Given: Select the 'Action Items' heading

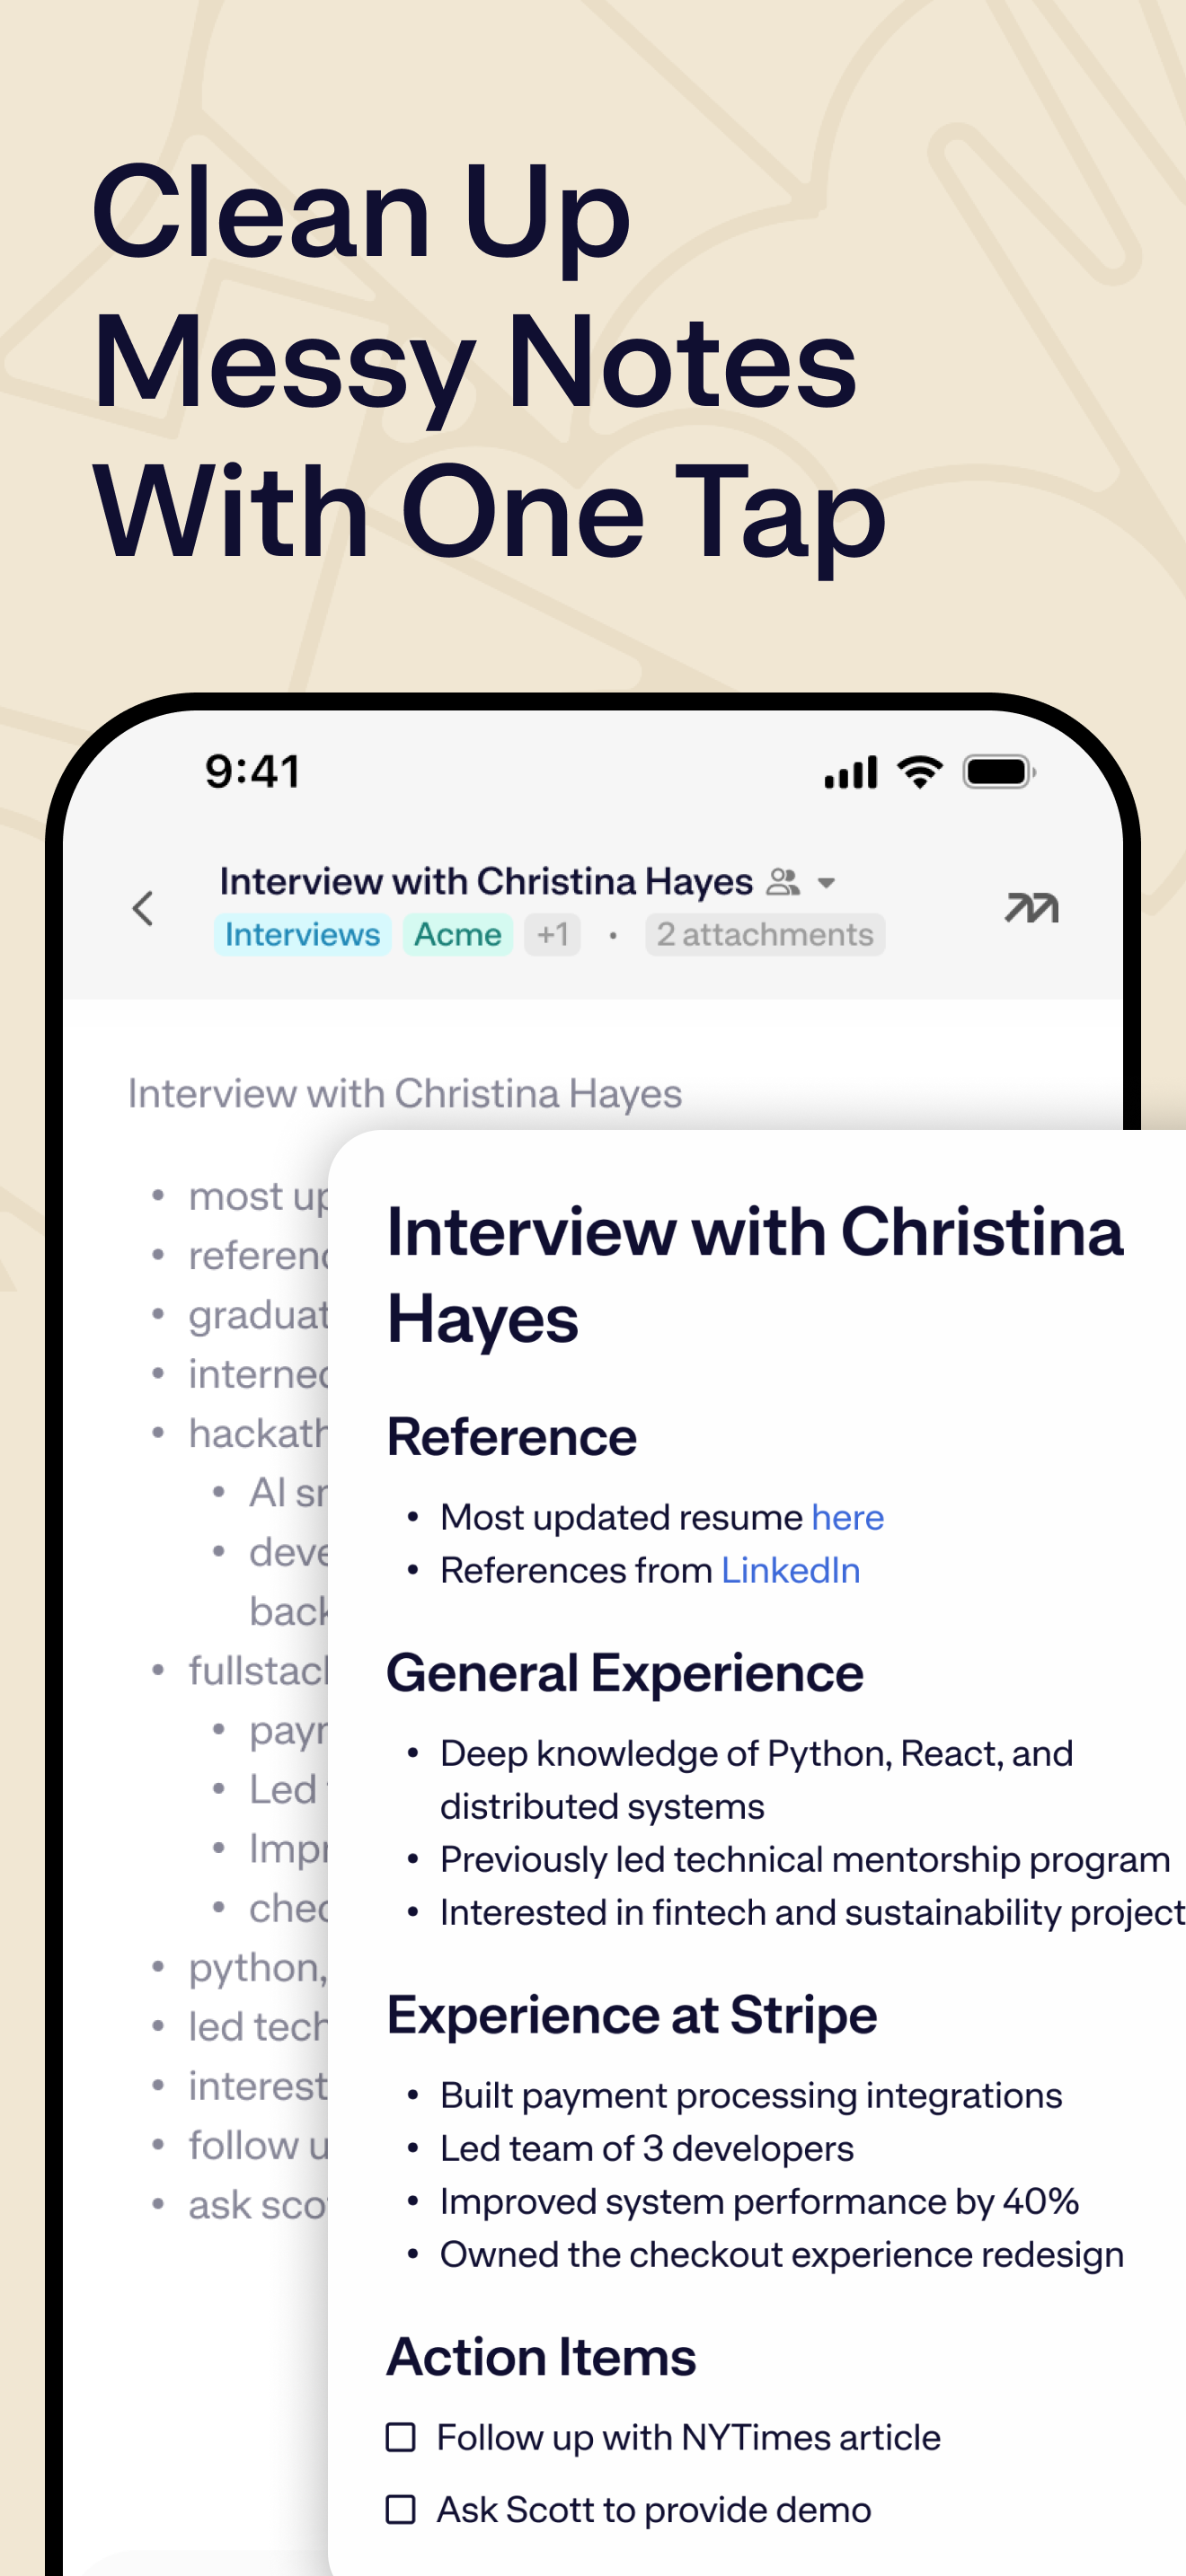Looking at the screenshot, I should coord(542,2356).
